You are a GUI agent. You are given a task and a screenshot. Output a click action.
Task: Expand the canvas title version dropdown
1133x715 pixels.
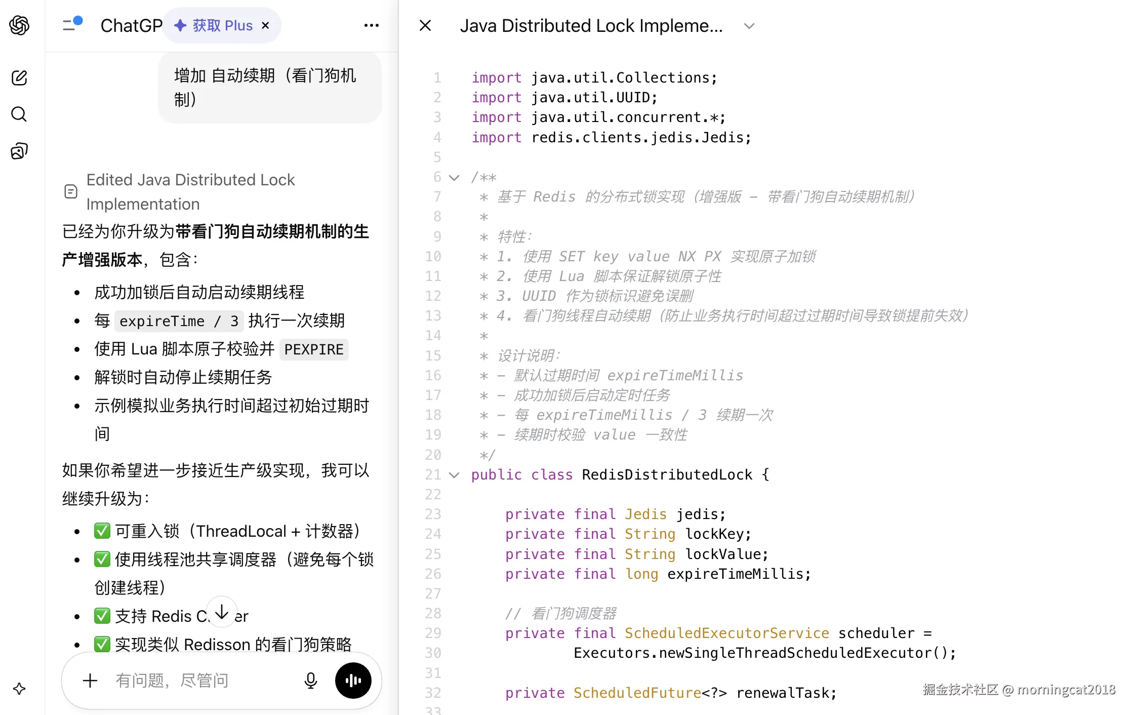click(749, 26)
